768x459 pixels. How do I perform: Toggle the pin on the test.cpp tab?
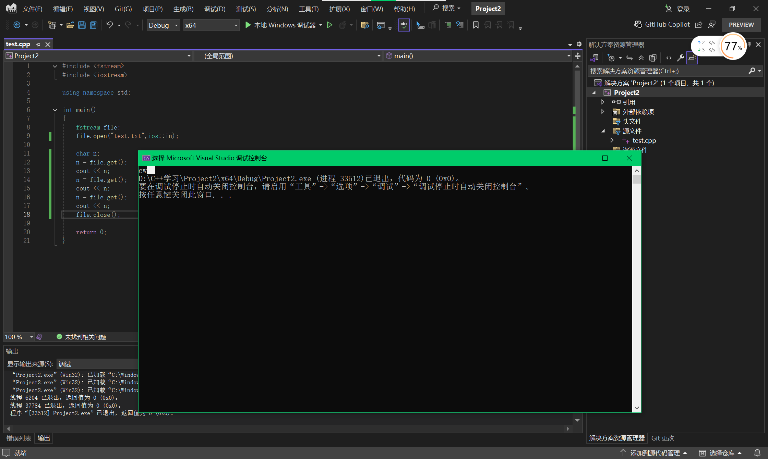(38, 45)
